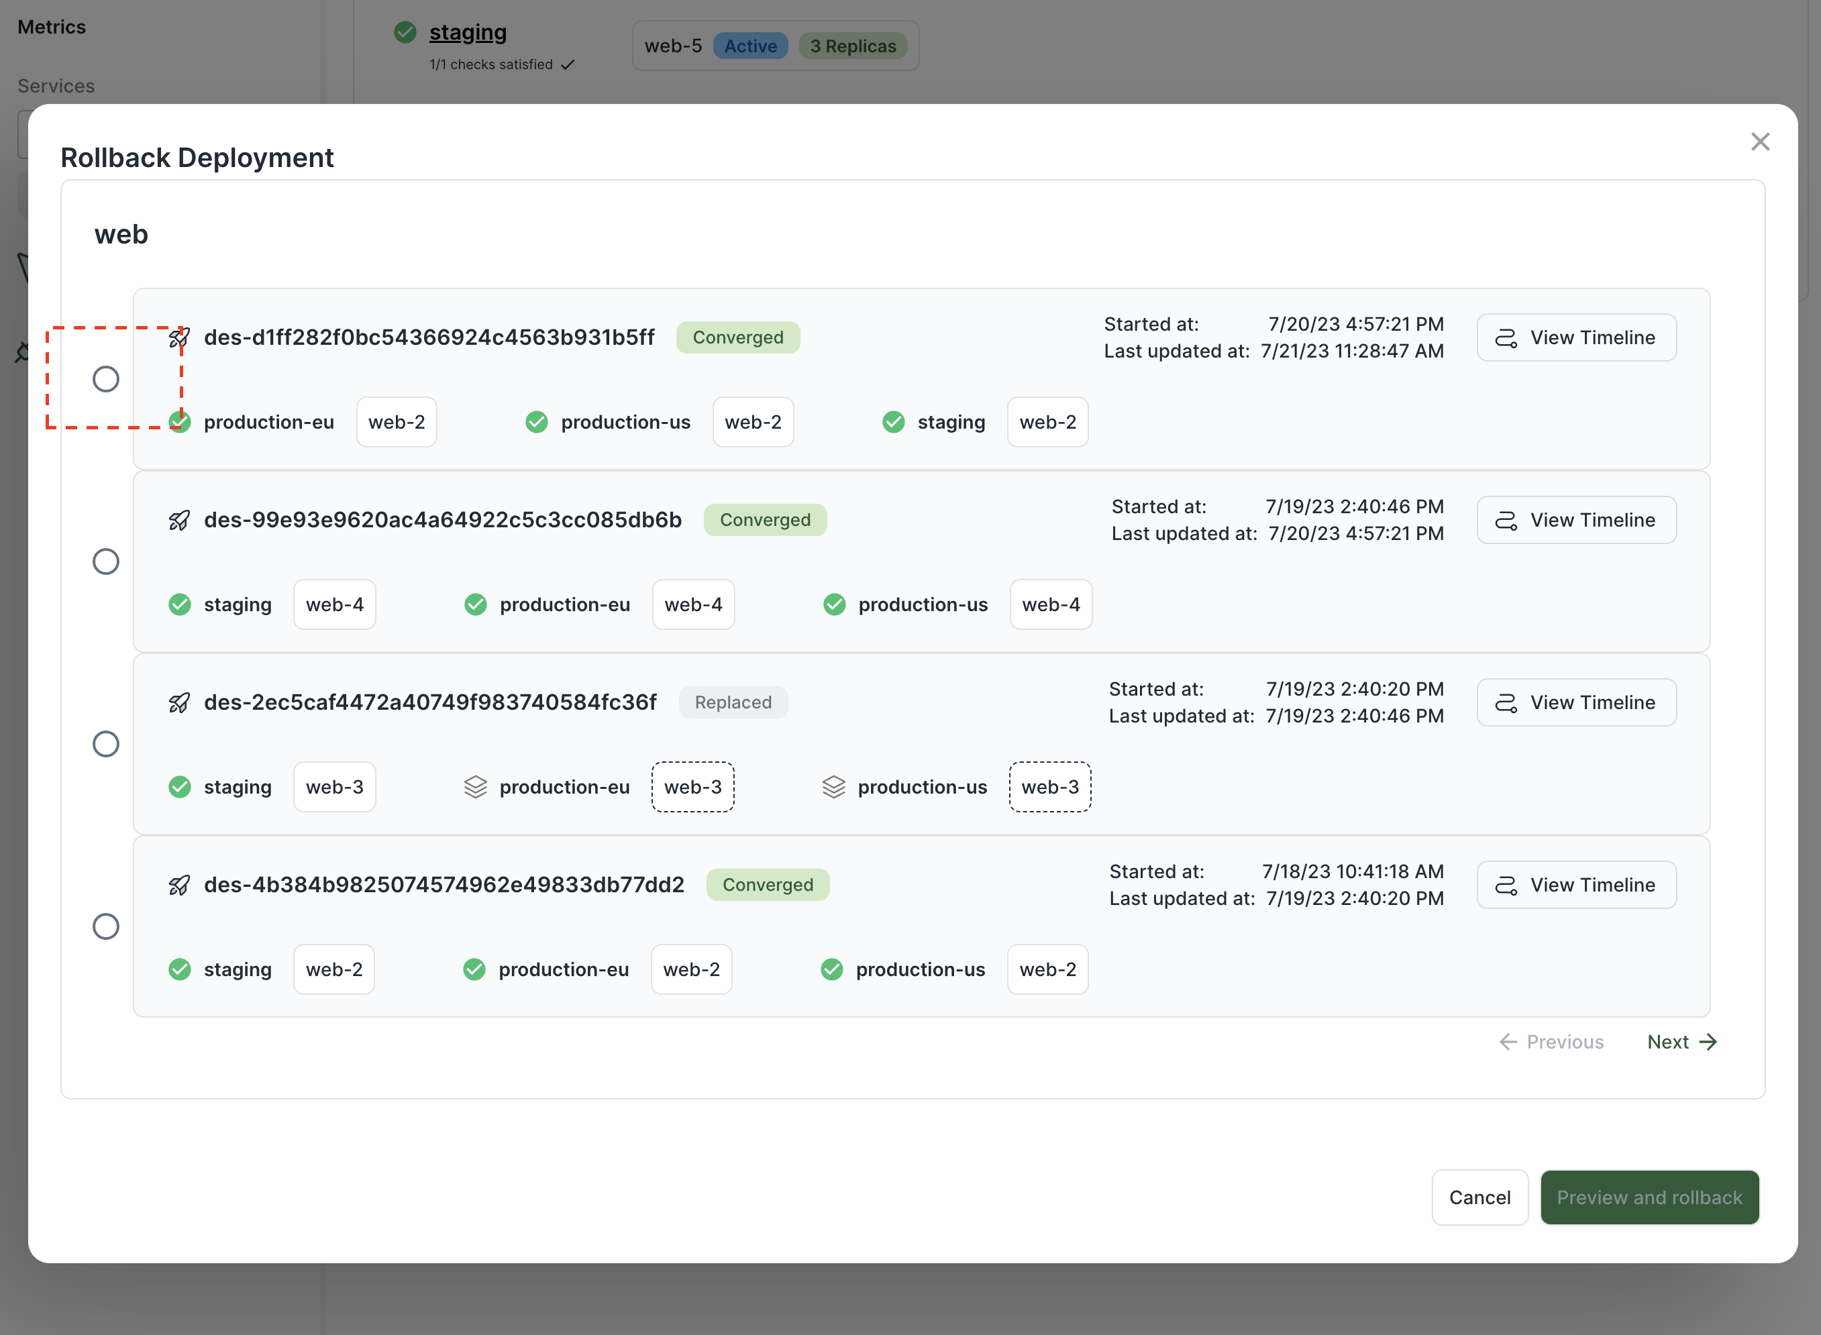Select the des-d1ff282f deployment radio button

tap(106, 379)
